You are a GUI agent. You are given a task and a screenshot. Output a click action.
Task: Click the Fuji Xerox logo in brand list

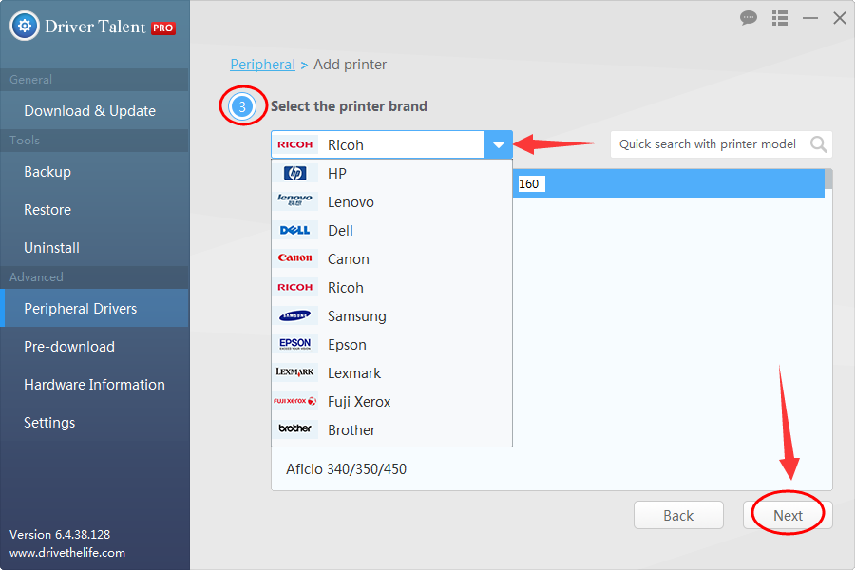(x=295, y=401)
